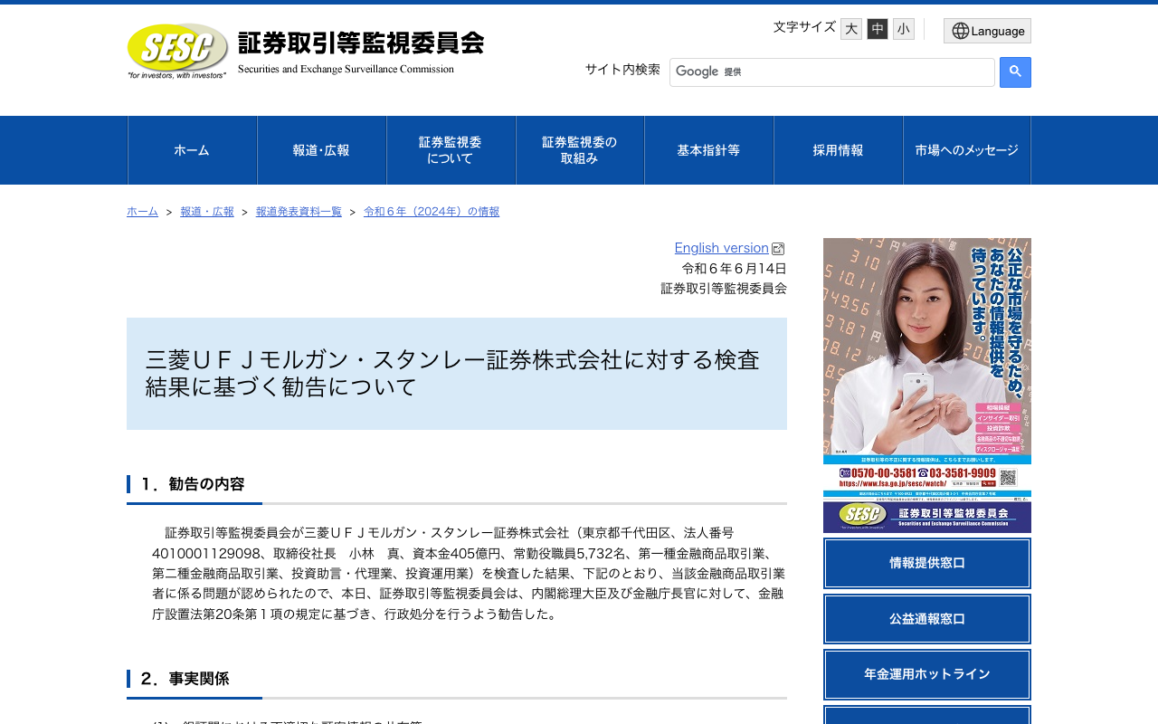This screenshot has height=724, width=1158.
Task: Click the 報道発表資料一覧 breadcrumb link
Action: pos(299,212)
